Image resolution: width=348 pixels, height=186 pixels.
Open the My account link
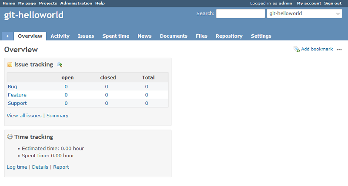(x=309, y=3)
